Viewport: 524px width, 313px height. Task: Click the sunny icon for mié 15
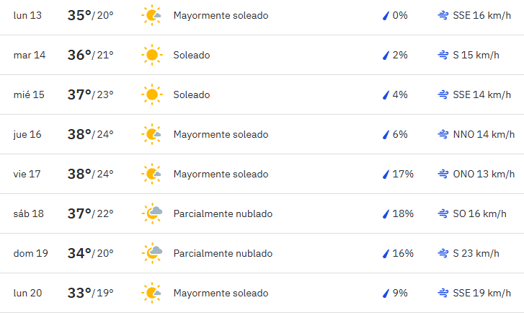tap(151, 94)
